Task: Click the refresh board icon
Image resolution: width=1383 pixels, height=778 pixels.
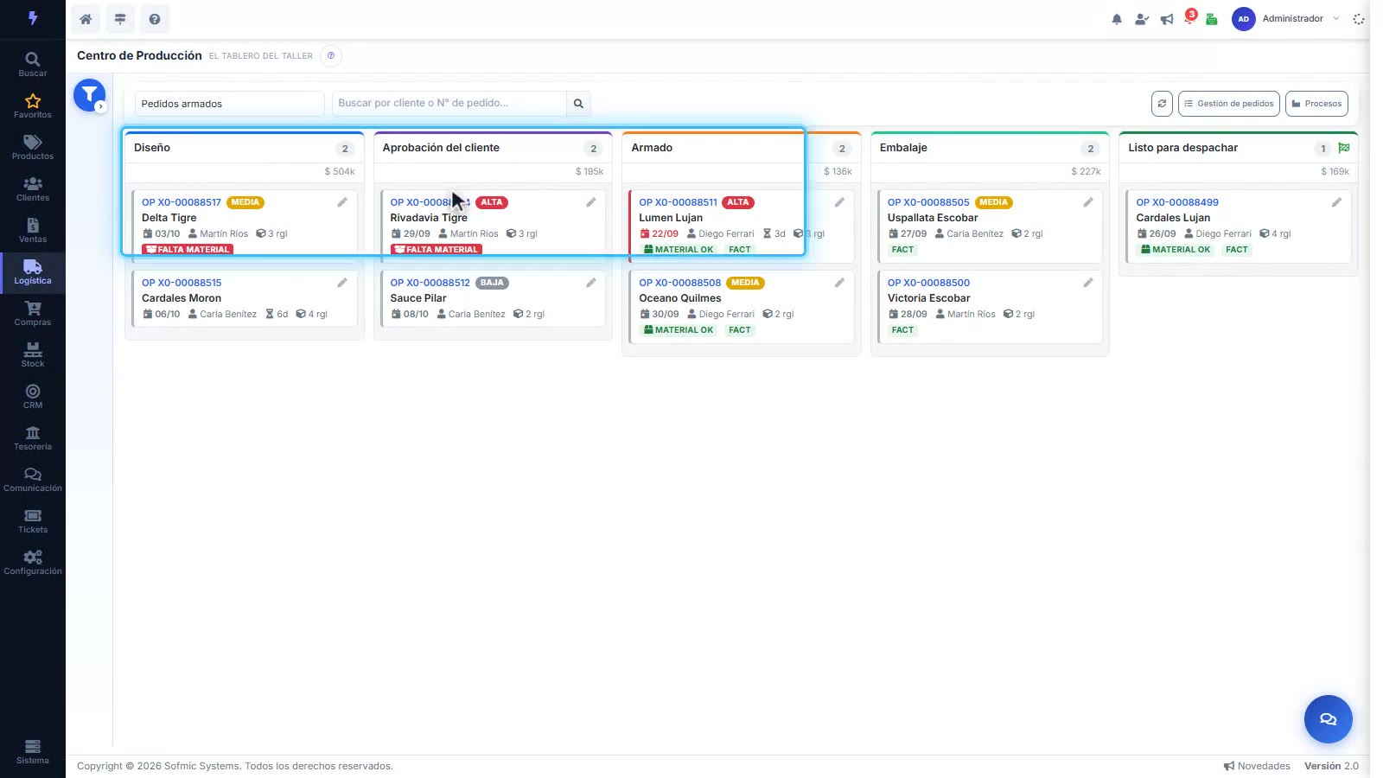Action: click(1162, 104)
